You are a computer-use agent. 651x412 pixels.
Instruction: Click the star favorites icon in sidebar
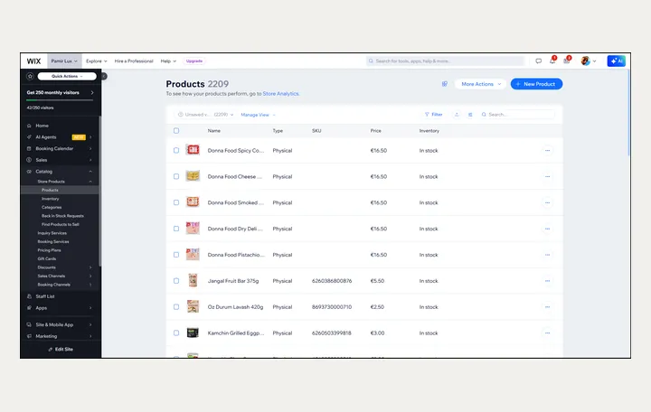click(x=30, y=76)
